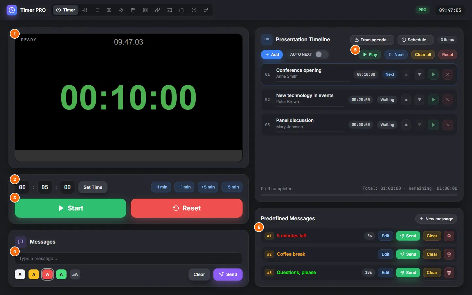This screenshot has width=472, height=295.
Task: Click the red timer Reset button
Action: (x=187, y=208)
